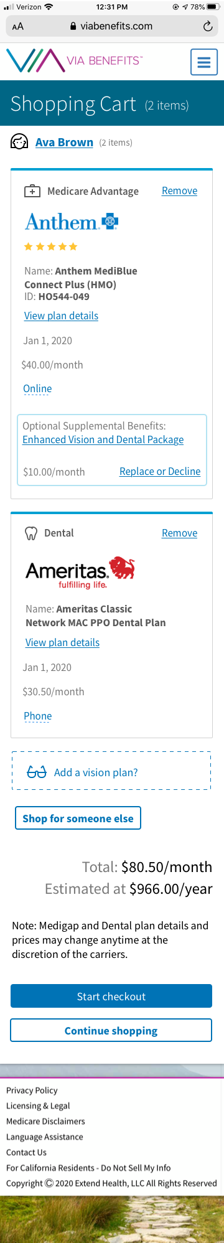Tap Ava Brown's profile avatar icon
The height and width of the screenshot is (1243, 224).
pyautogui.click(x=19, y=142)
